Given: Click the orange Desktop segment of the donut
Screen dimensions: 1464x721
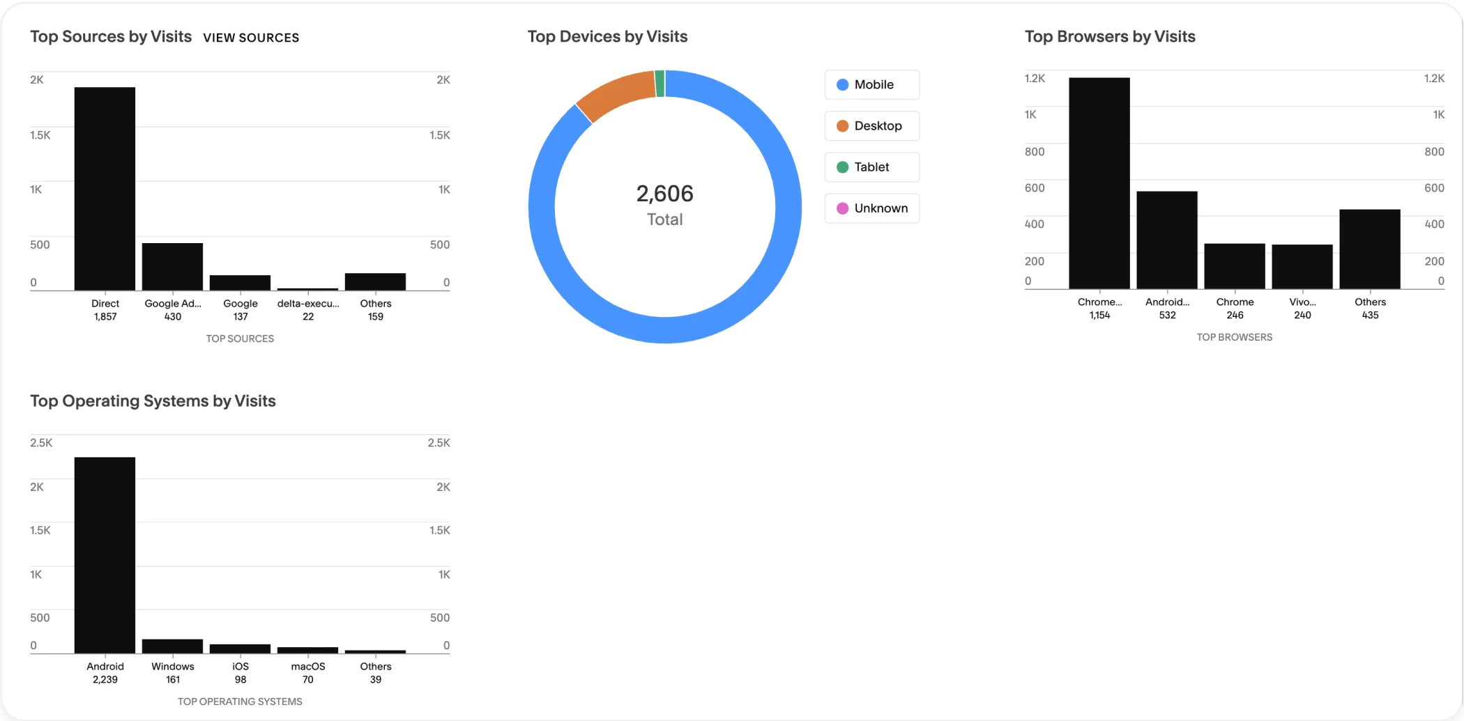Looking at the screenshot, I should 613,95.
